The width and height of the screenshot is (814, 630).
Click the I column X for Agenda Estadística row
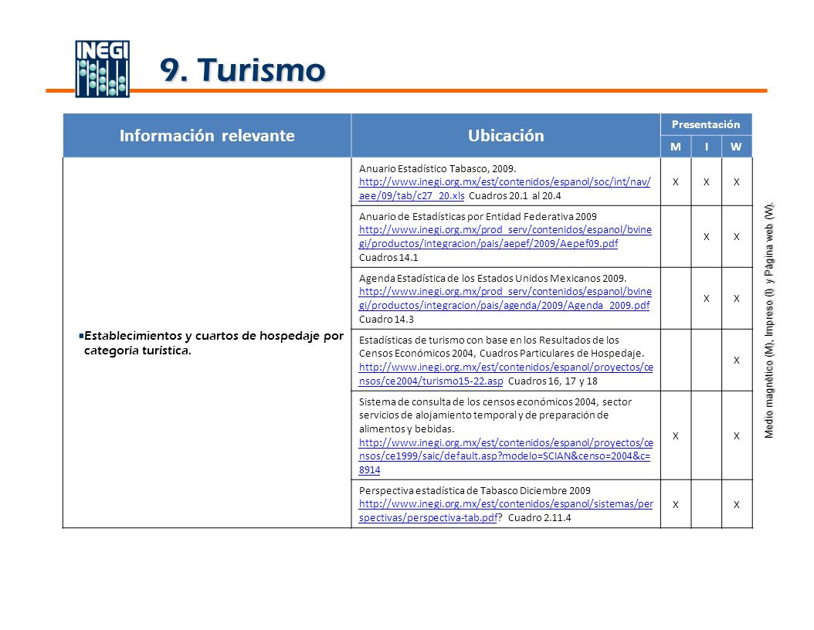pos(706,298)
